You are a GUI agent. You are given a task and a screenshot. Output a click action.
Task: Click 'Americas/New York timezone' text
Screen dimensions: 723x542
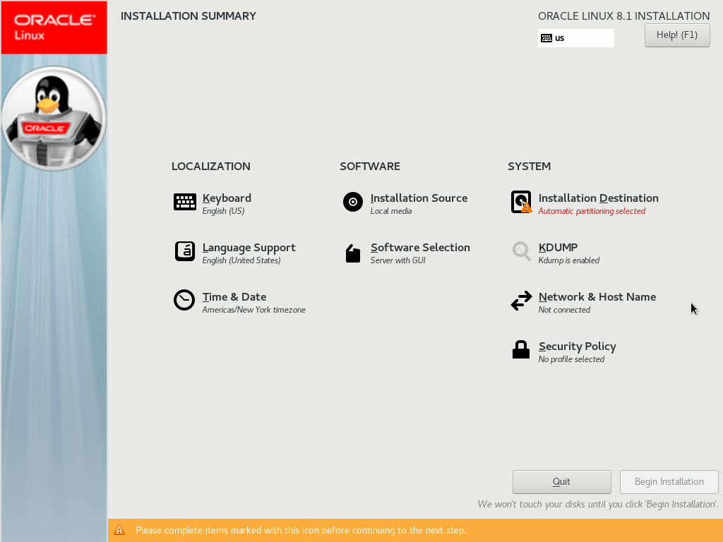253,310
